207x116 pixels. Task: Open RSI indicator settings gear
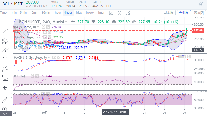(x=32, y=76)
